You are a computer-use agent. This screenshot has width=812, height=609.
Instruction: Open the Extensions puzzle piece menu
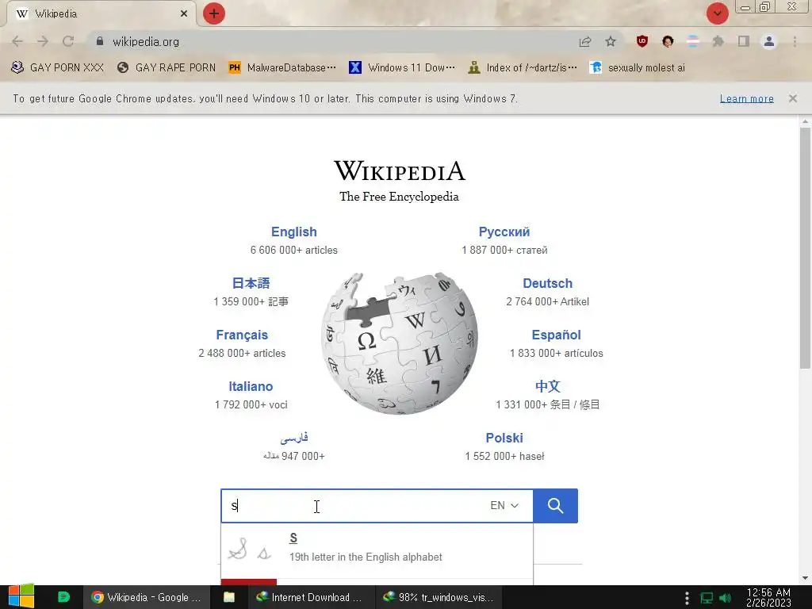718,41
